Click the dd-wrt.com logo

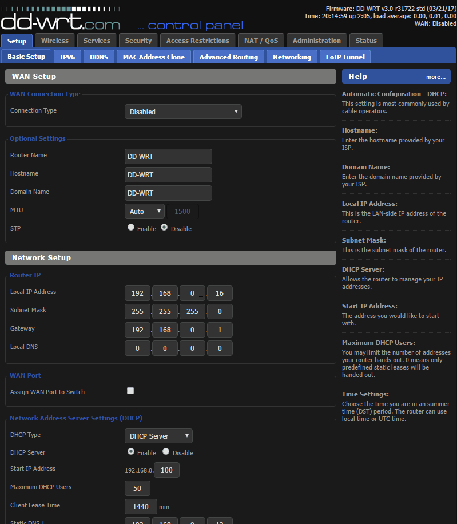pos(61,22)
